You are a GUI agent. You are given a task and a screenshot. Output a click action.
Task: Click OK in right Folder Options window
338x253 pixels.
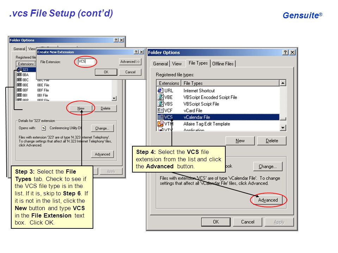tap(216, 222)
